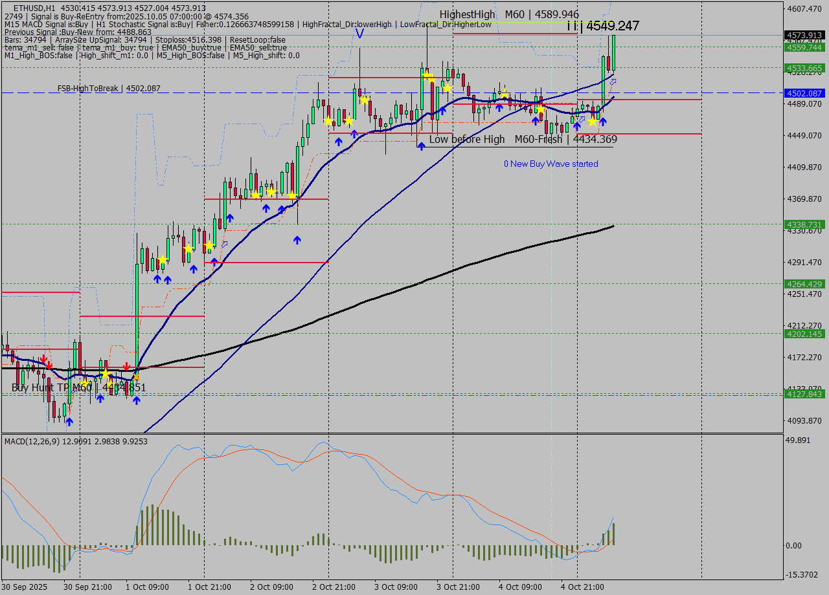Click the blue up arrow under the Low before High line
The width and height of the screenshot is (829, 595).
(421, 146)
